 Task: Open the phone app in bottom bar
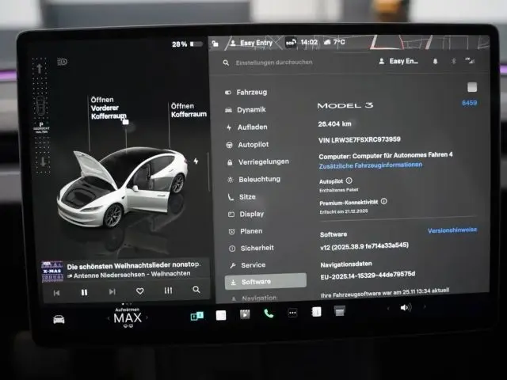268,313
